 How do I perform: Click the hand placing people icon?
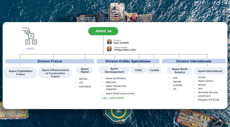coord(30,39)
